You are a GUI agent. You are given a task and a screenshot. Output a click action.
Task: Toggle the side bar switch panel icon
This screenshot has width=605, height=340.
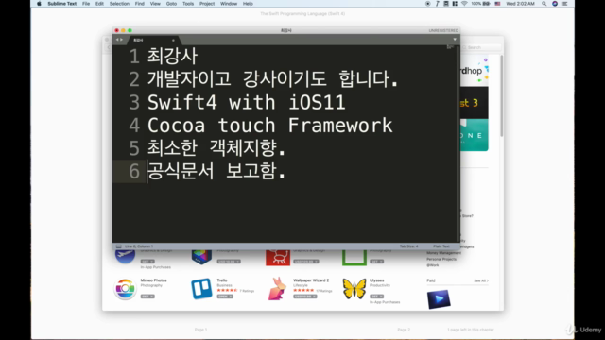click(x=119, y=246)
